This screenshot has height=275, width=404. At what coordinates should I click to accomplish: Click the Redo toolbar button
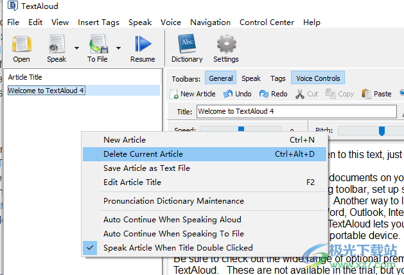pos(273,94)
